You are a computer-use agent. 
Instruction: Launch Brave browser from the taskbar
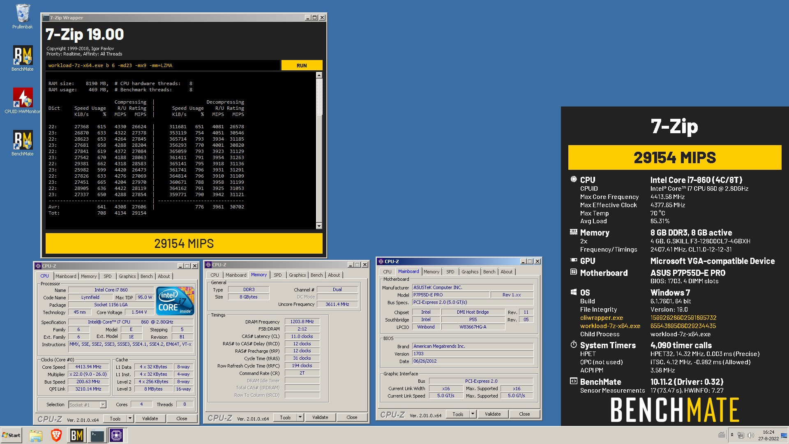click(x=56, y=435)
